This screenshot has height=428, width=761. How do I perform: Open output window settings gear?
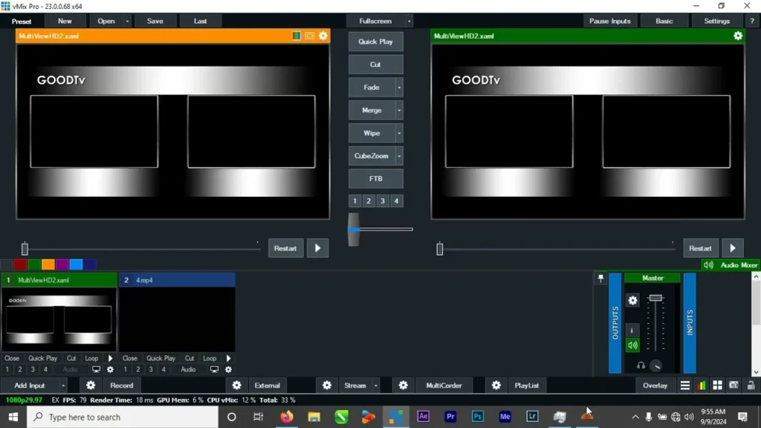[x=738, y=36]
